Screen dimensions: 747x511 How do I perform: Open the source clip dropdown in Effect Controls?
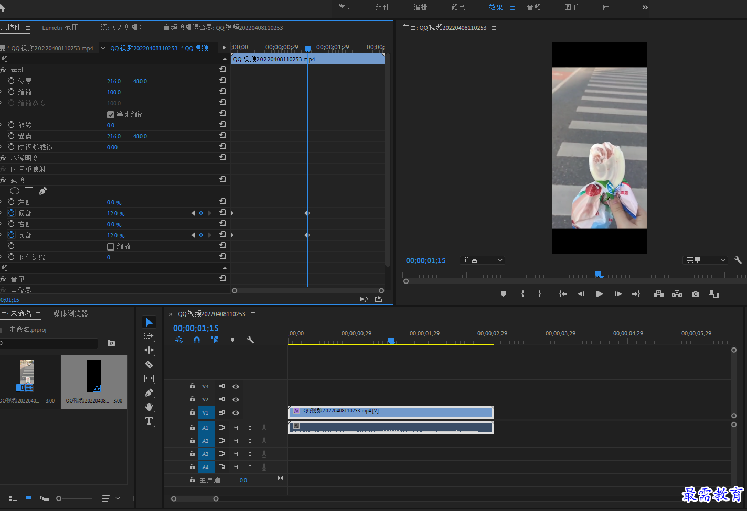(x=103, y=48)
